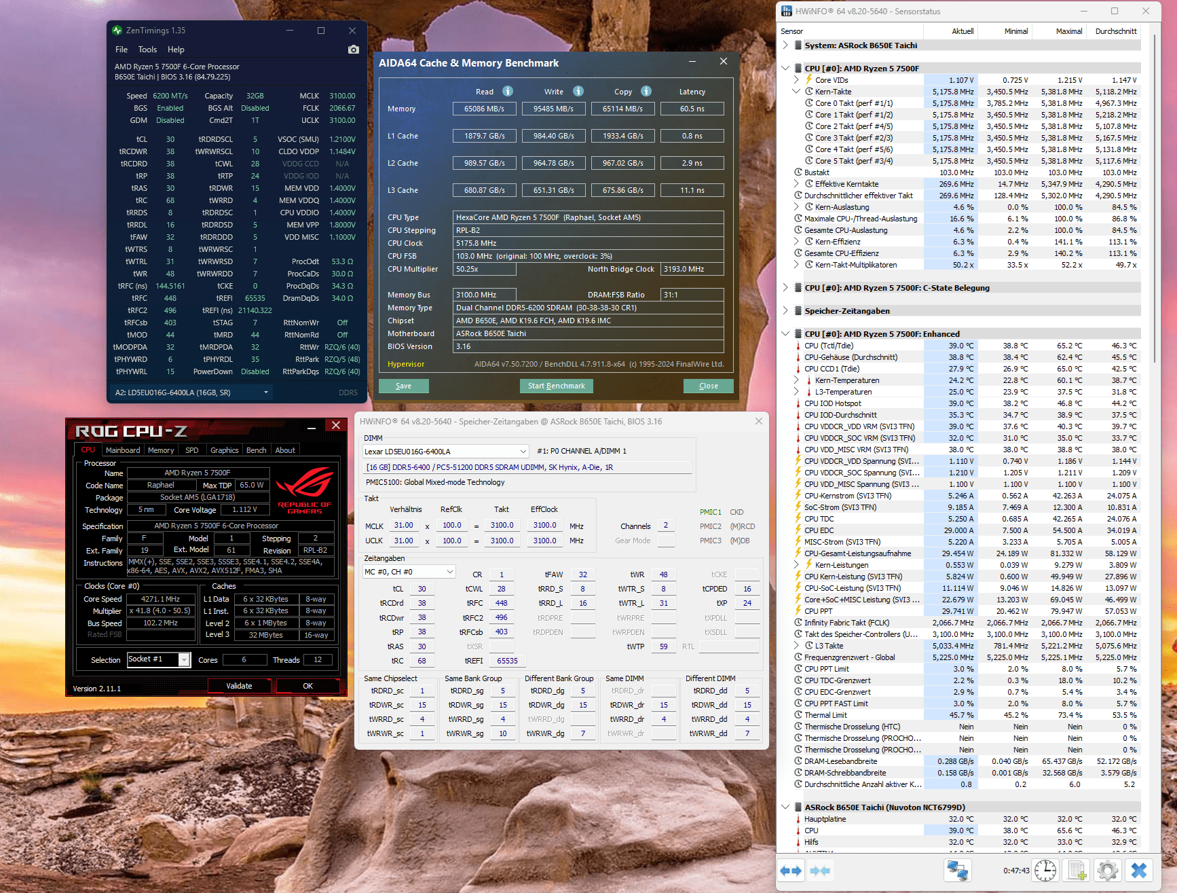Click the clock icon next to Bustakt

(x=799, y=172)
